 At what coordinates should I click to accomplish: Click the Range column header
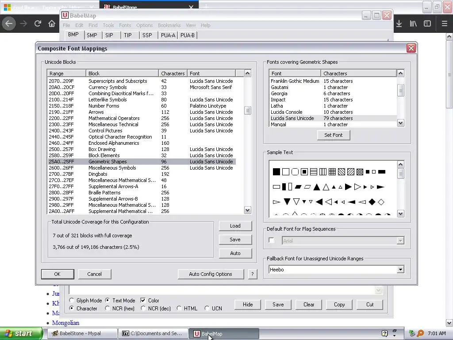[x=66, y=73]
